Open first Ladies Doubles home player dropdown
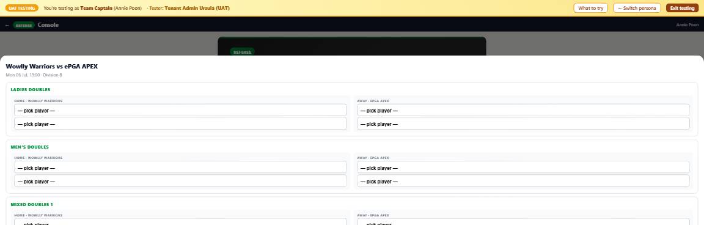The height and width of the screenshot is (225, 704). click(x=180, y=111)
